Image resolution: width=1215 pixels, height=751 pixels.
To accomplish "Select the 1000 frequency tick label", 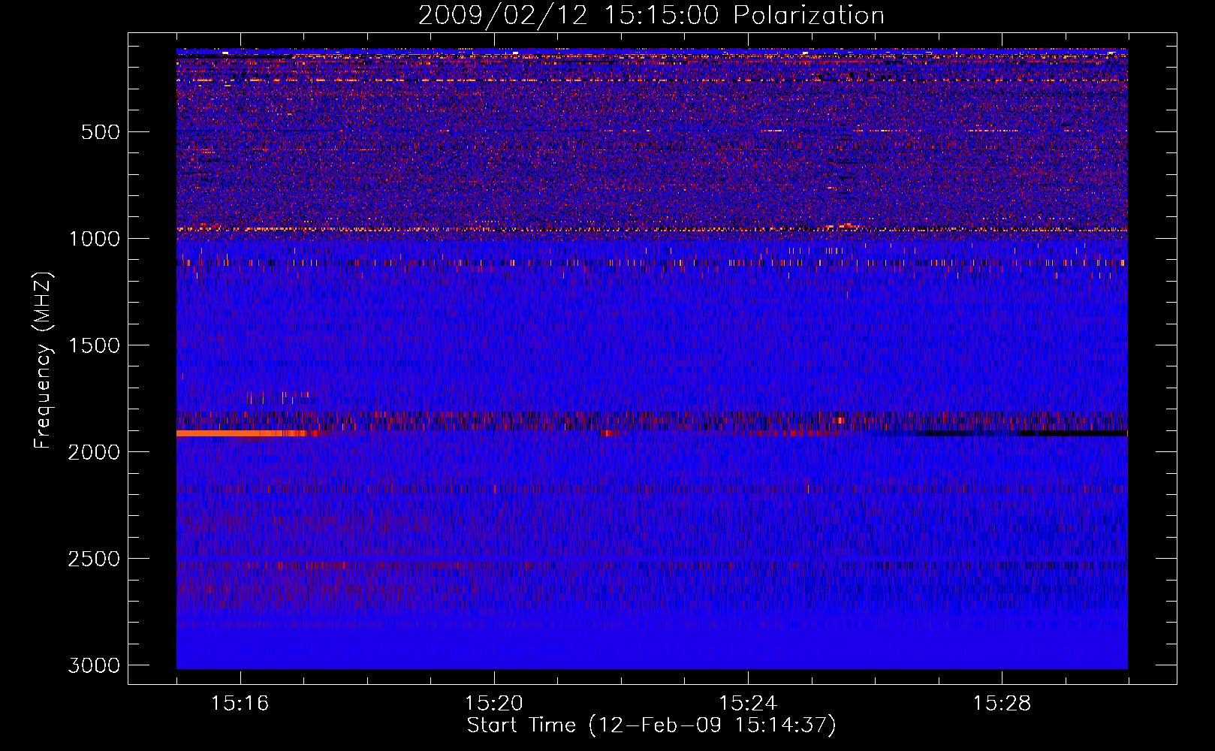I will pyautogui.click(x=94, y=239).
